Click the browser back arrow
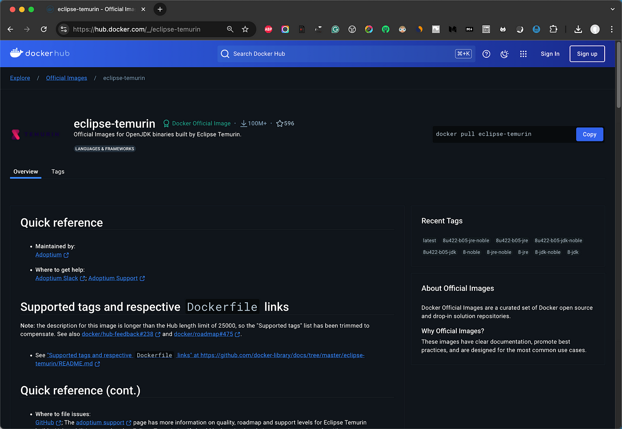The width and height of the screenshot is (622, 429). pyautogui.click(x=11, y=29)
